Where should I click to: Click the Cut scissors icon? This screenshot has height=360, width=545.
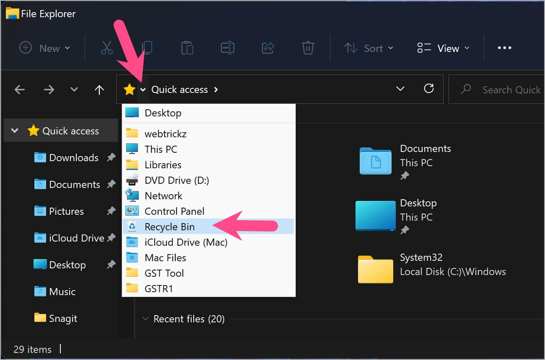(x=107, y=48)
